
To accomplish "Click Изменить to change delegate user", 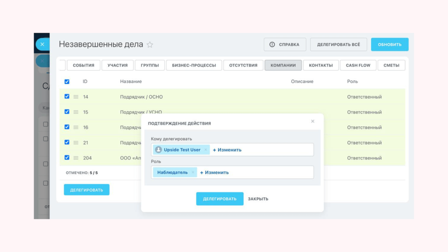I will point(227,150).
